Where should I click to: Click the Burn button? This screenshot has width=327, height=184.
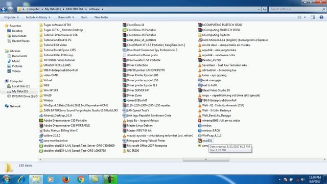point(84,17)
